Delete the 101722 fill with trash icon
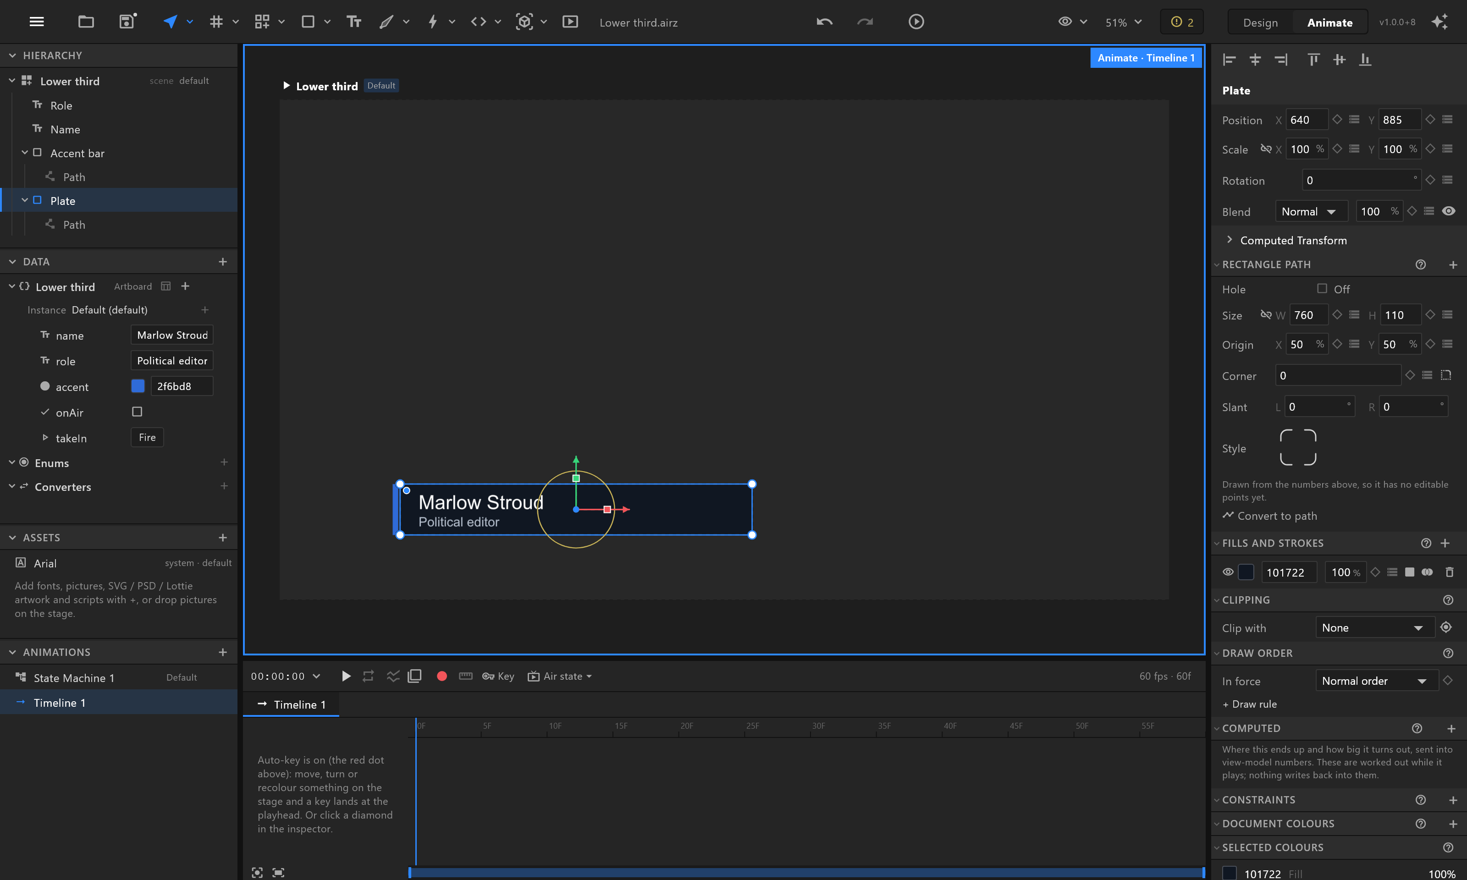 pyautogui.click(x=1449, y=572)
